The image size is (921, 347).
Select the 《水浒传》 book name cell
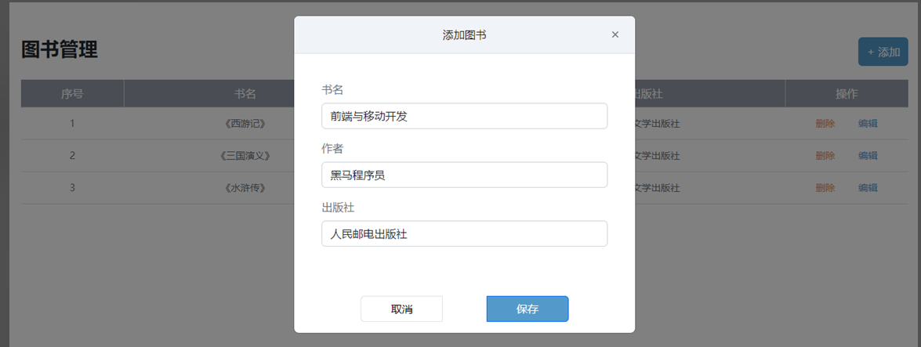coord(245,187)
